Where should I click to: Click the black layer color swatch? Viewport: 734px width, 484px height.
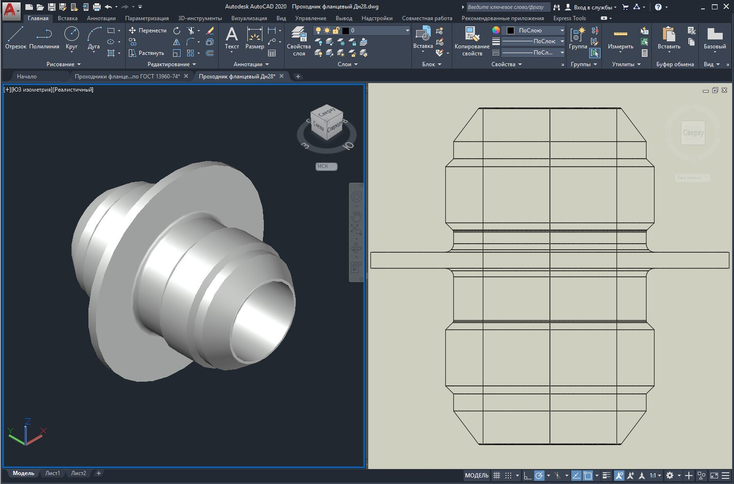pos(345,30)
